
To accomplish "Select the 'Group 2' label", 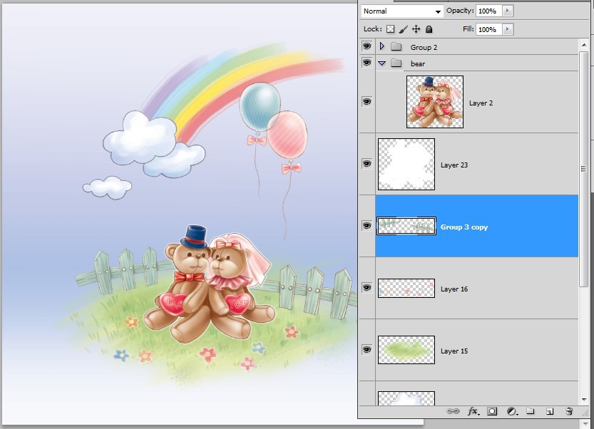I will click(424, 47).
